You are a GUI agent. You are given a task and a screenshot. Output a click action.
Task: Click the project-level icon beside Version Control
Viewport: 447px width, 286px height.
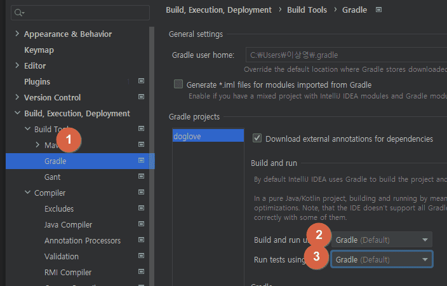[x=141, y=97]
